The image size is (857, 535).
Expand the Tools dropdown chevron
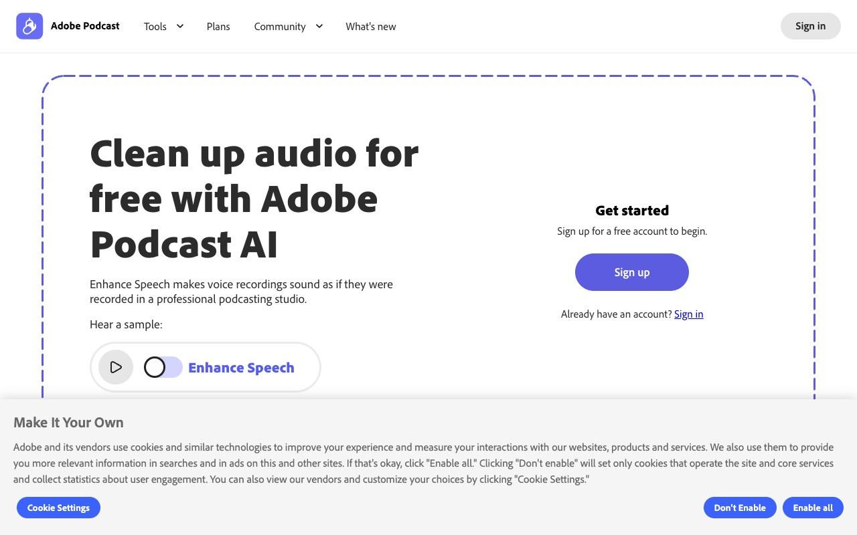coord(179,26)
